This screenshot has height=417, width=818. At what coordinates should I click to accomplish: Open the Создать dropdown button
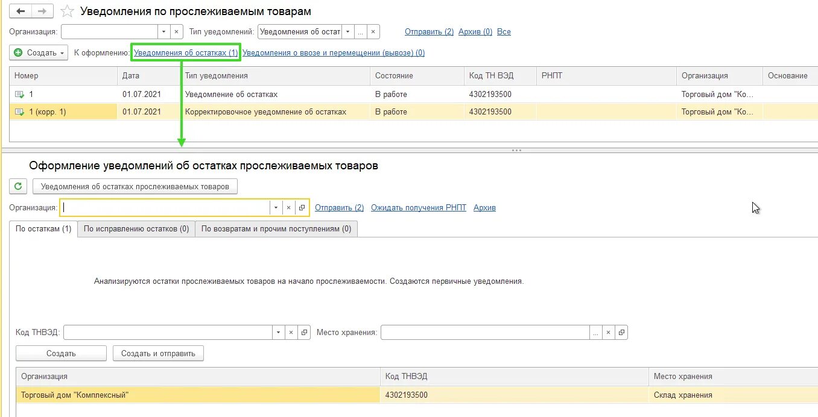point(39,52)
